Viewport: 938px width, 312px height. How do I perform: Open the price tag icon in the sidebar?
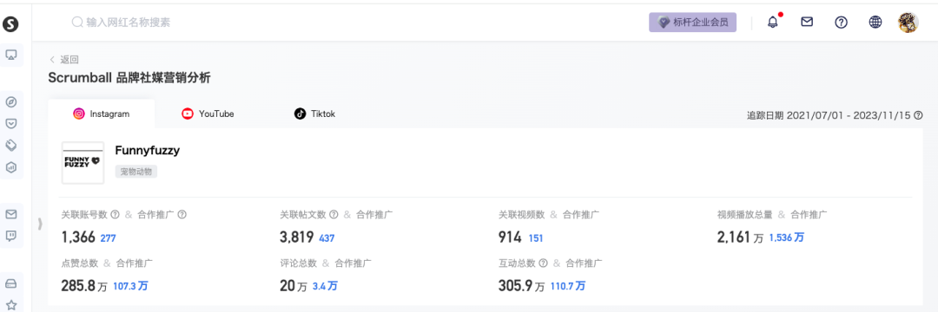(x=10, y=145)
